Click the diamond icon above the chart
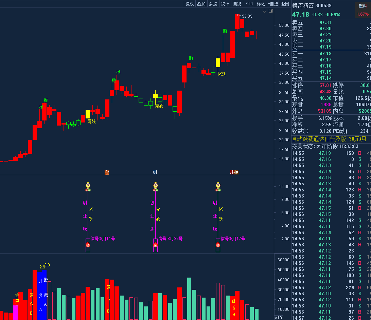Viewport: 371px width, 320px height. pyautogui.click(x=265, y=11)
